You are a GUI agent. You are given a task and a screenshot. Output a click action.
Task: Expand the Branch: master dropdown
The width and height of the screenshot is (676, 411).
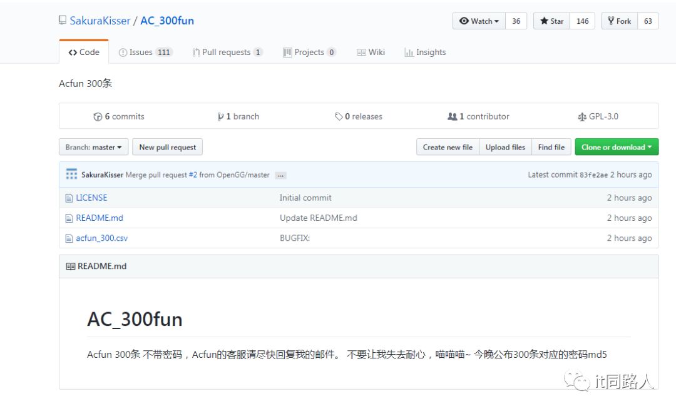coord(93,147)
